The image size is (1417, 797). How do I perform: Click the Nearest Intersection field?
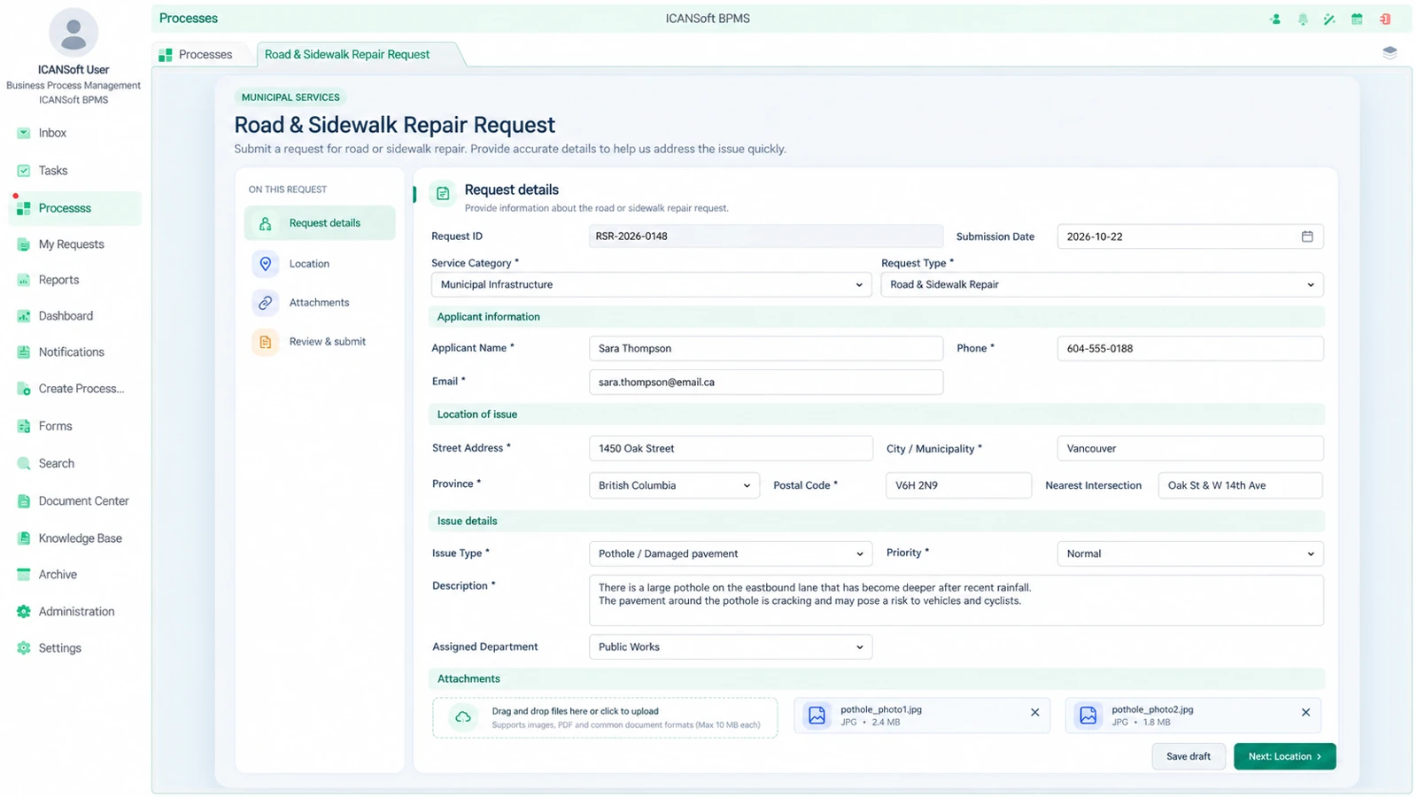(1240, 485)
